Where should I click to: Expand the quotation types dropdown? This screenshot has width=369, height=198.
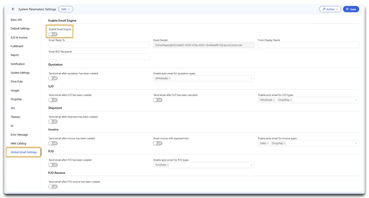251,78
